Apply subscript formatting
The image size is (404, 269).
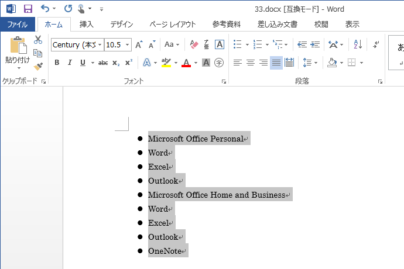(116, 63)
